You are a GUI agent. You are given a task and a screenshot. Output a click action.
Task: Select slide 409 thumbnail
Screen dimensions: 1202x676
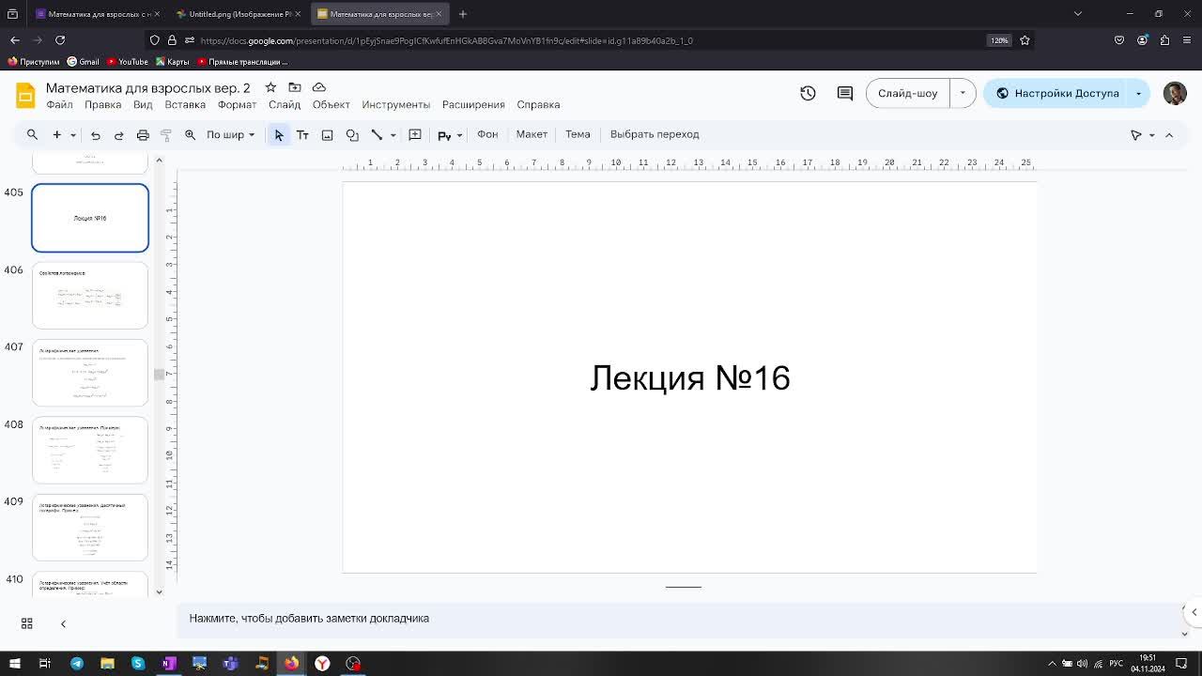point(90,528)
